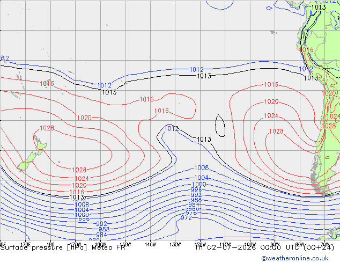The height and width of the screenshot is (263, 340).
Task: Click the 70W longitude axis label
Action: point(325,245)
